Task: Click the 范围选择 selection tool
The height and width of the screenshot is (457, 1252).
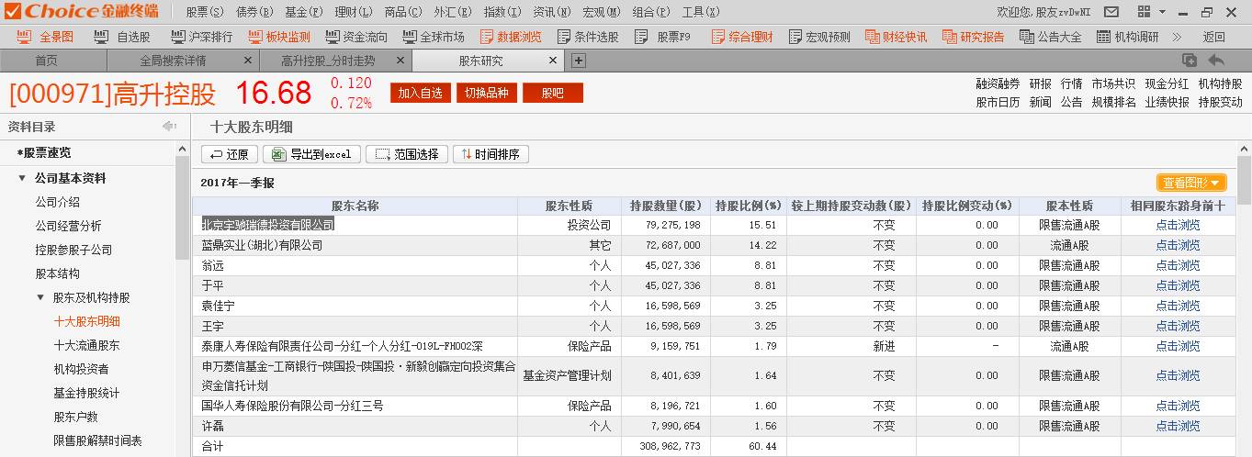Action: [x=407, y=154]
